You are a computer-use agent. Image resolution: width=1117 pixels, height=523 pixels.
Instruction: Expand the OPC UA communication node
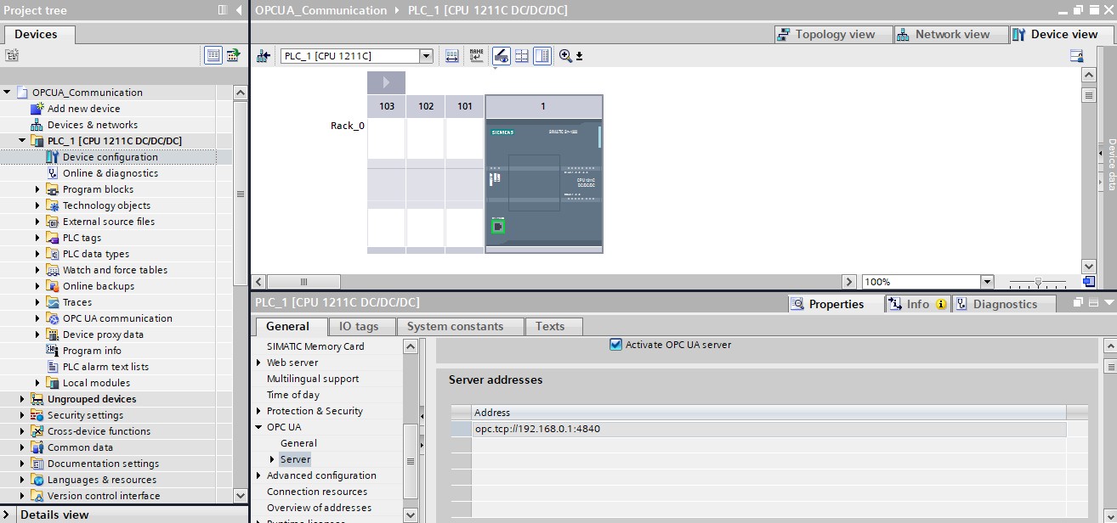[x=37, y=318]
